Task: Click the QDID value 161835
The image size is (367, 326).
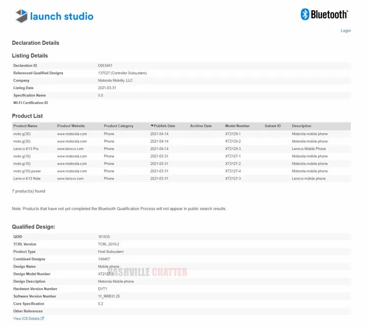Action: (x=103, y=237)
